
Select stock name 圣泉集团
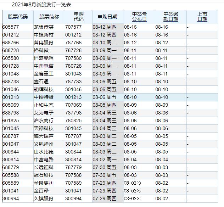(x=44, y=183)
